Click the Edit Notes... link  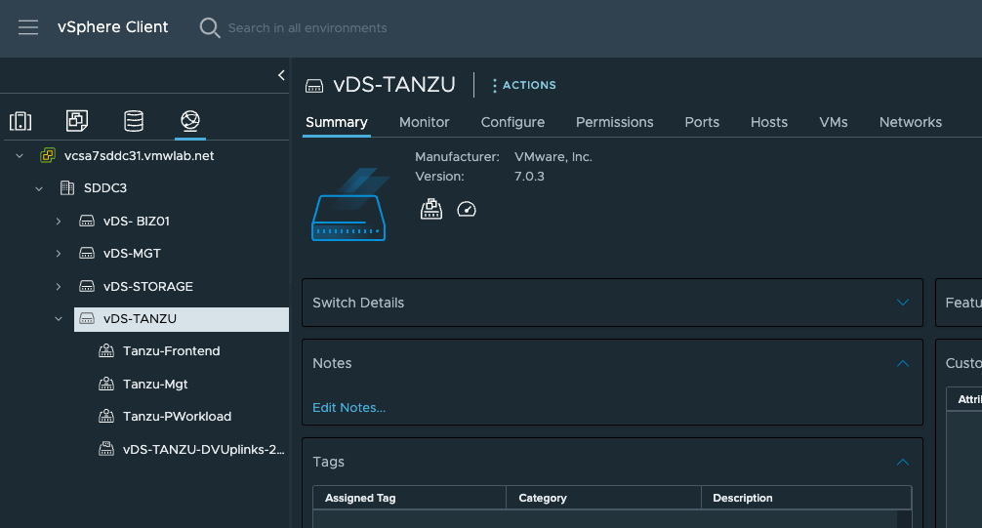coord(348,408)
